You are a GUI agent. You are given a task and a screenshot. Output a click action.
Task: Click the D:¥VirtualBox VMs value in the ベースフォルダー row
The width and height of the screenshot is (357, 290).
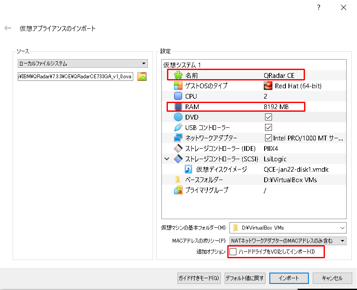point(290,180)
